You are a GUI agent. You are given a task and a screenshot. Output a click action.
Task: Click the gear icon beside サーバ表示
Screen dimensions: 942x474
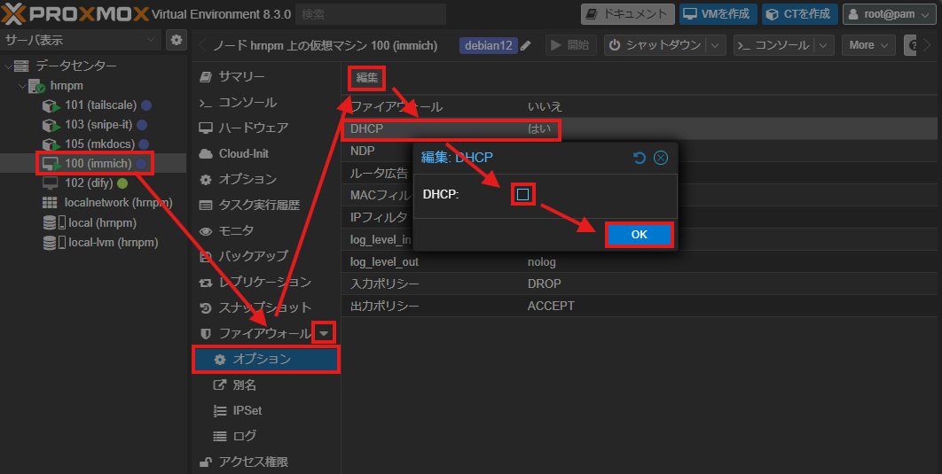(x=176, y=40)
